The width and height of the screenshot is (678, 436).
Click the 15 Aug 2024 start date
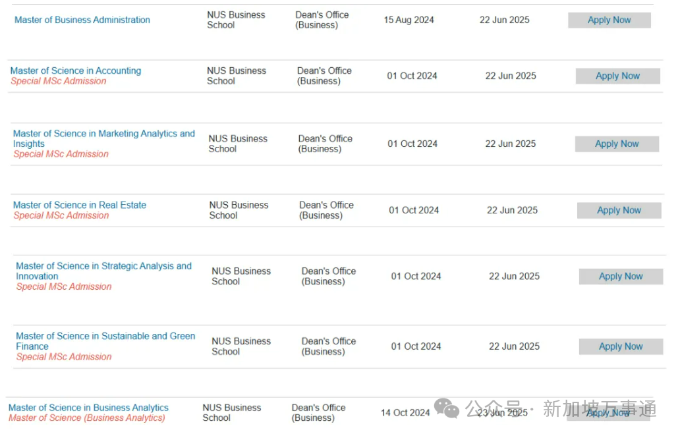(409, 20)
